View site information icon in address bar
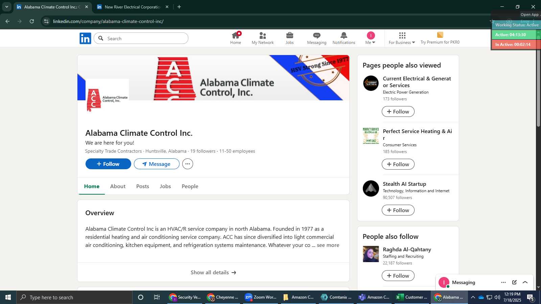The image size is (541, 304). pos(46,21)
